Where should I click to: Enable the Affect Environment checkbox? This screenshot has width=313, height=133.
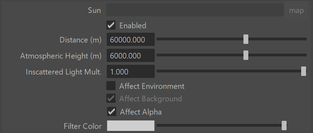pos(111,86)
